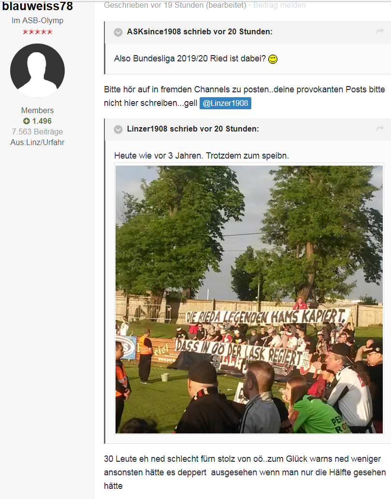Click the green plus reputation icon

27,121
